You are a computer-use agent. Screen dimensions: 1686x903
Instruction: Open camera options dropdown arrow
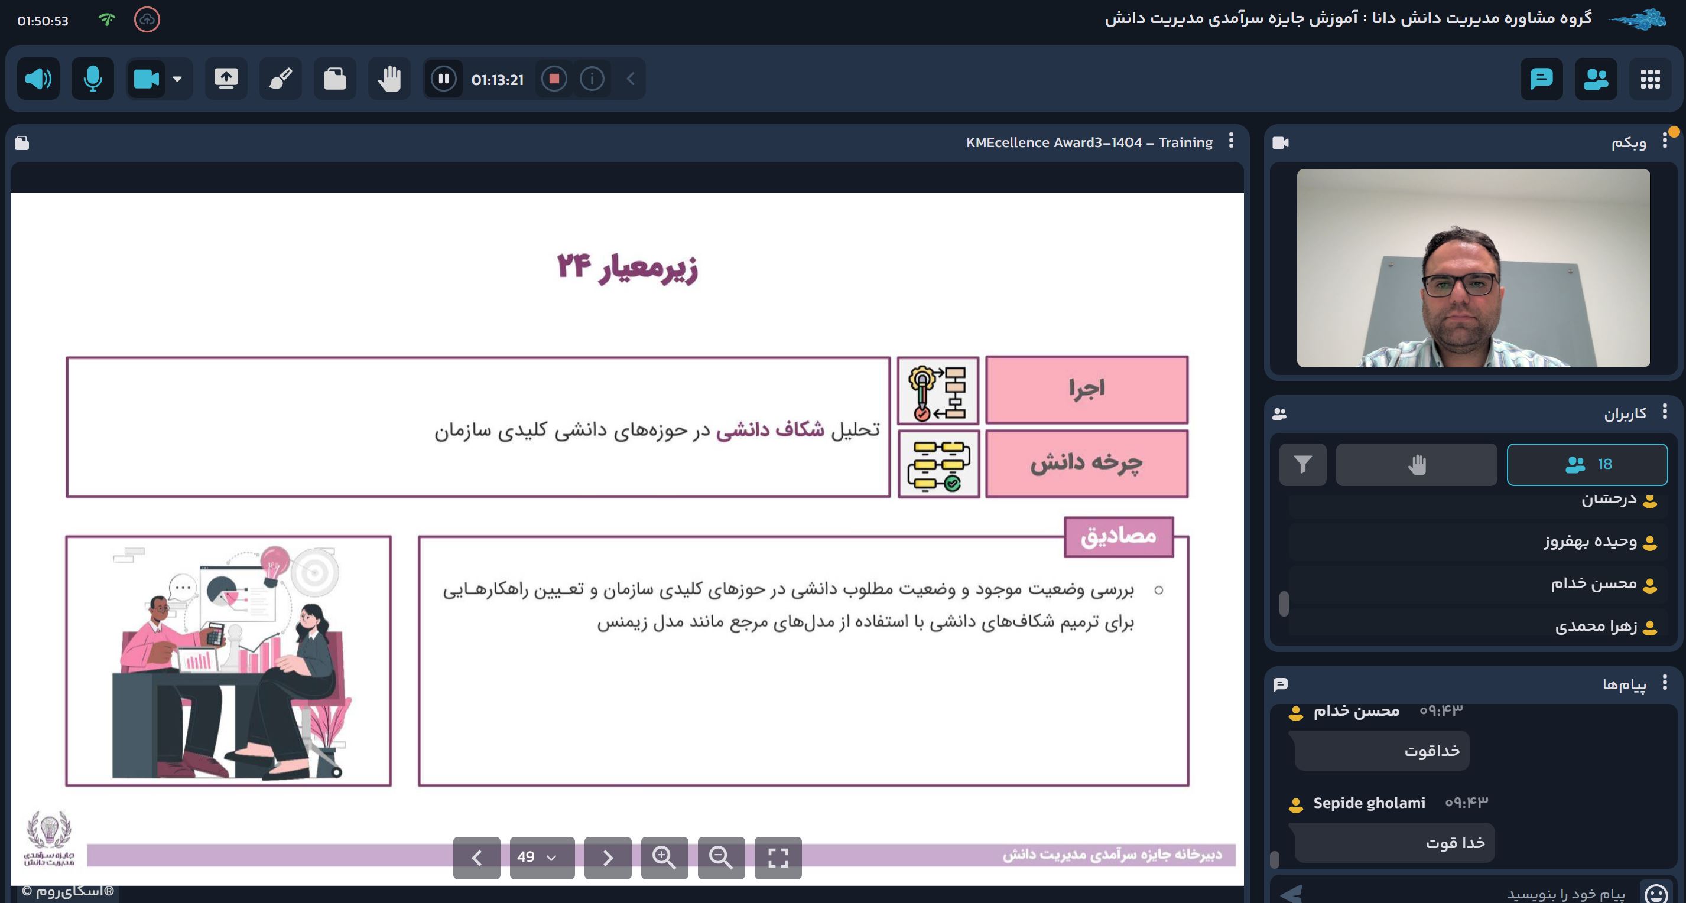[x=177, y=79]
